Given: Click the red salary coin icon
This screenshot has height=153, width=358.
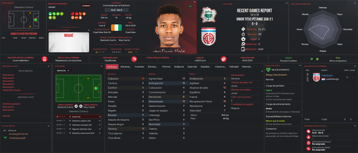Looking at the screenshot, I should 223,59.
